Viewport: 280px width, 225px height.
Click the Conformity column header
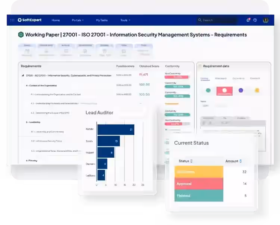(x=172, y=66)
